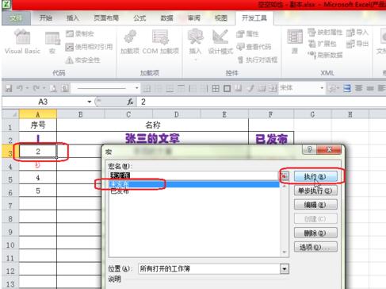Select column B header
Screen dimensions: 386x289
(x=81, y=114)
